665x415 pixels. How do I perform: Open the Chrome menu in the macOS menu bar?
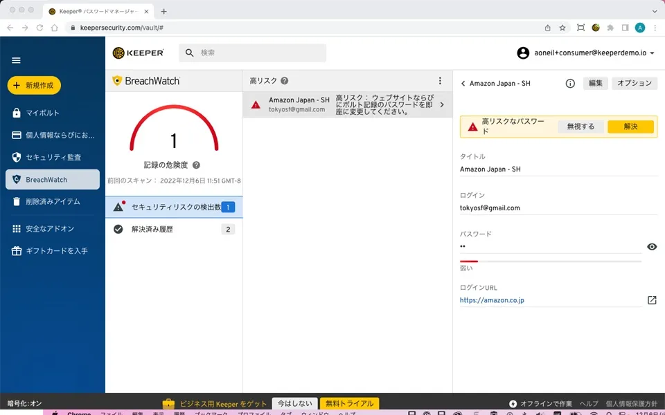coord(79,413)
